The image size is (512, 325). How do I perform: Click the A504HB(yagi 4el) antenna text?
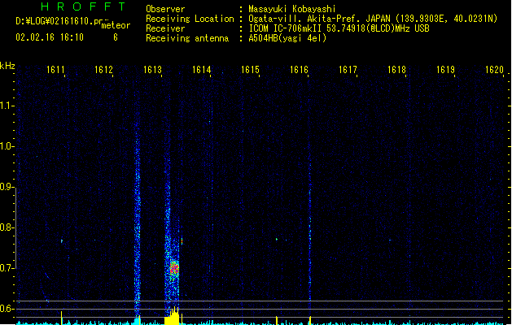coord(287,38)
